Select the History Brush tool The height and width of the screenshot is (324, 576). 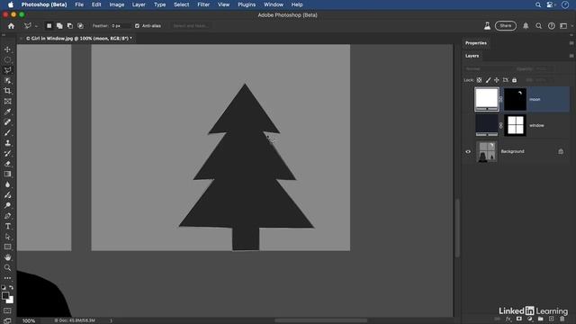coord(7,153)
